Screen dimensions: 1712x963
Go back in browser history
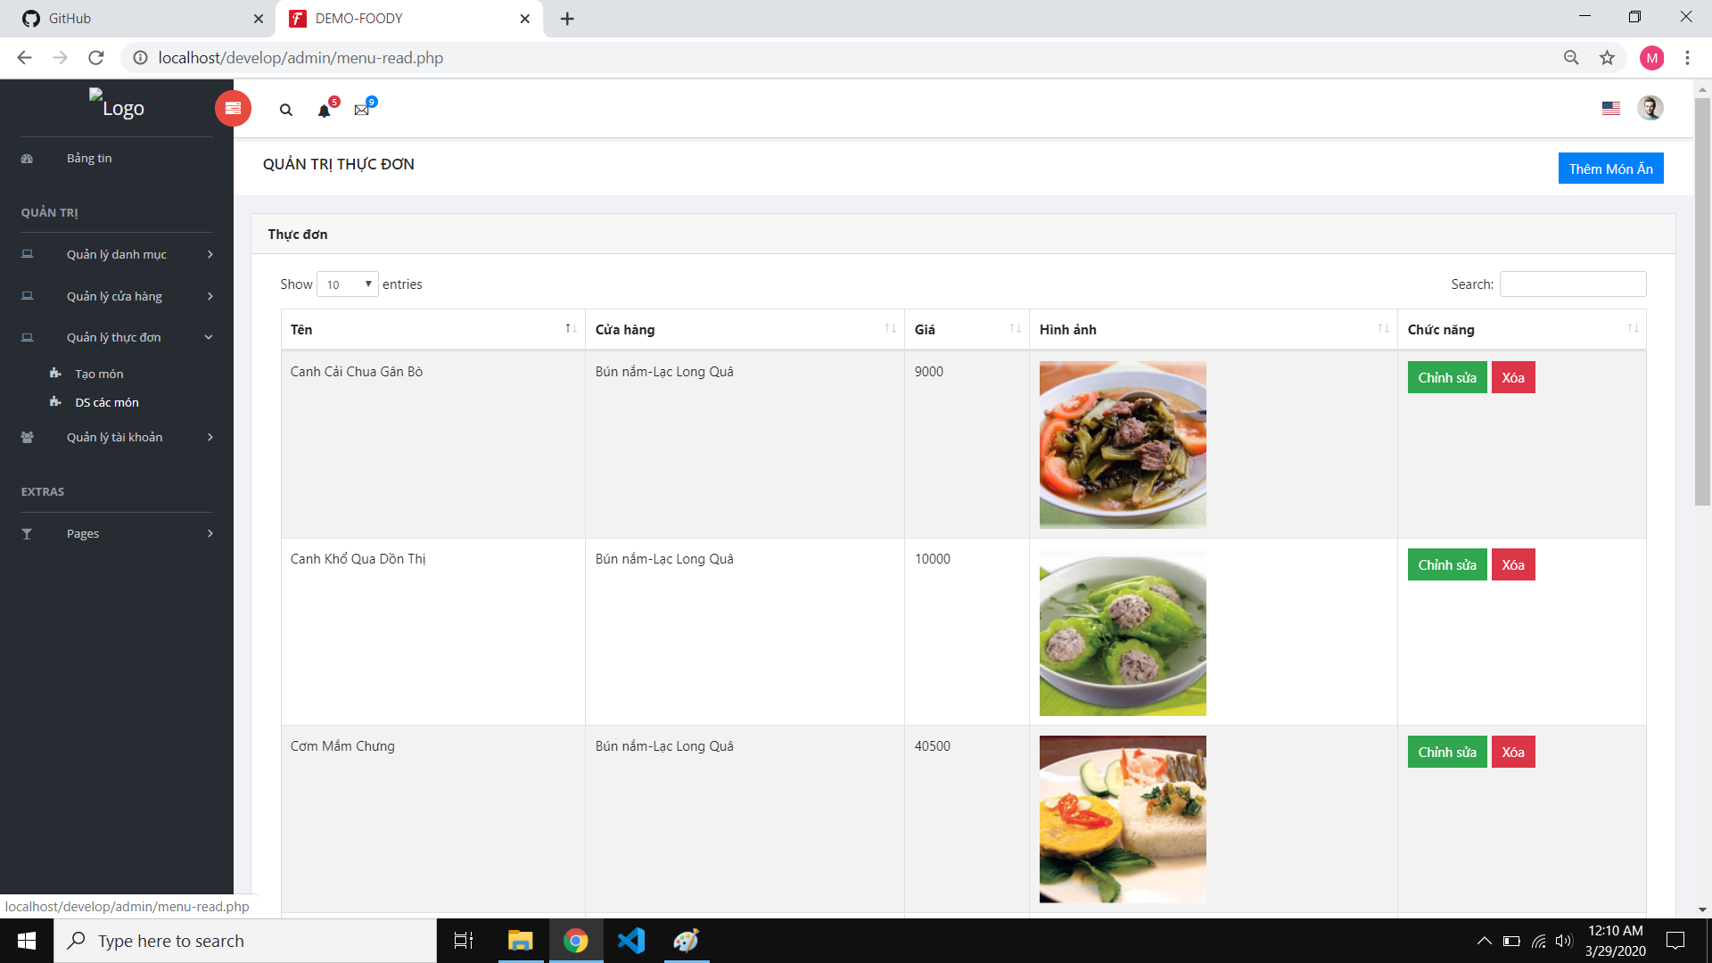[x=24, y=58]
